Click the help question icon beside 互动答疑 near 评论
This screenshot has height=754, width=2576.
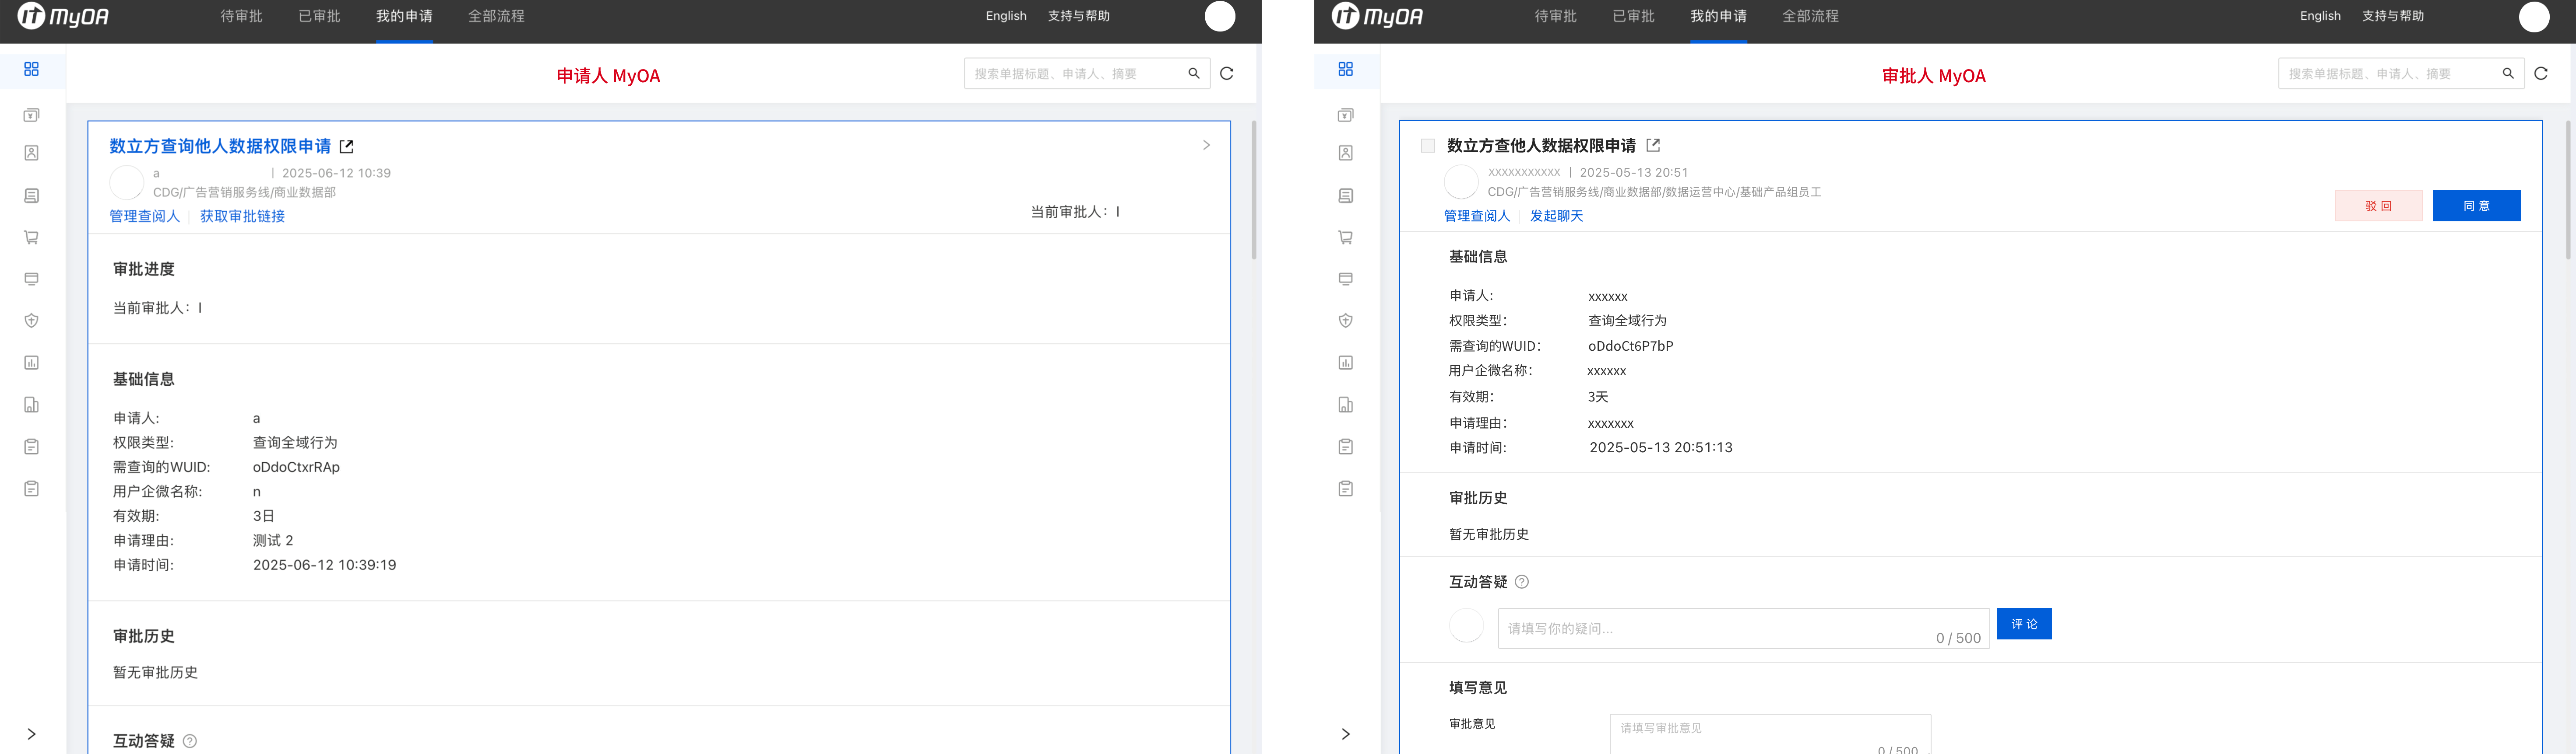tap(1521, 582)
